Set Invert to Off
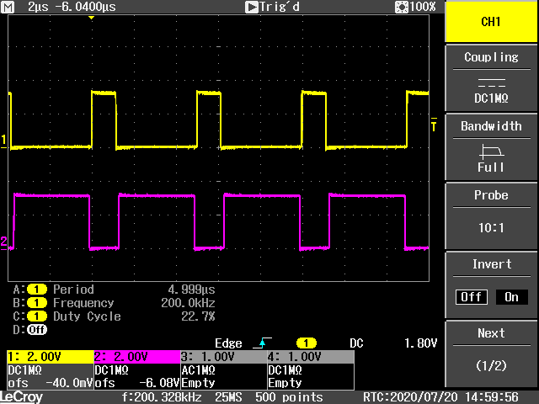Viewport: 539px width, 404px height. click(x=471, y=297)
